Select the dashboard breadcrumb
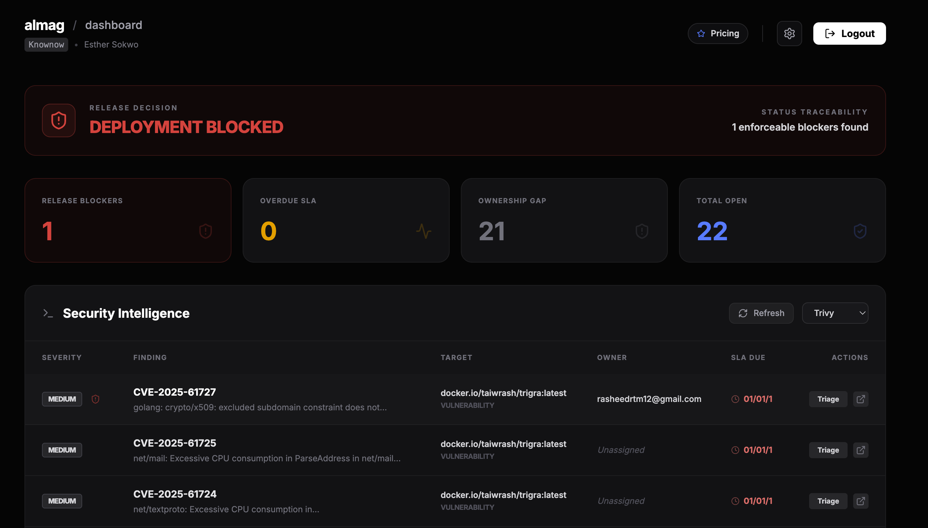928x528 pixels. pyautogui.click(x=113, y=25)
